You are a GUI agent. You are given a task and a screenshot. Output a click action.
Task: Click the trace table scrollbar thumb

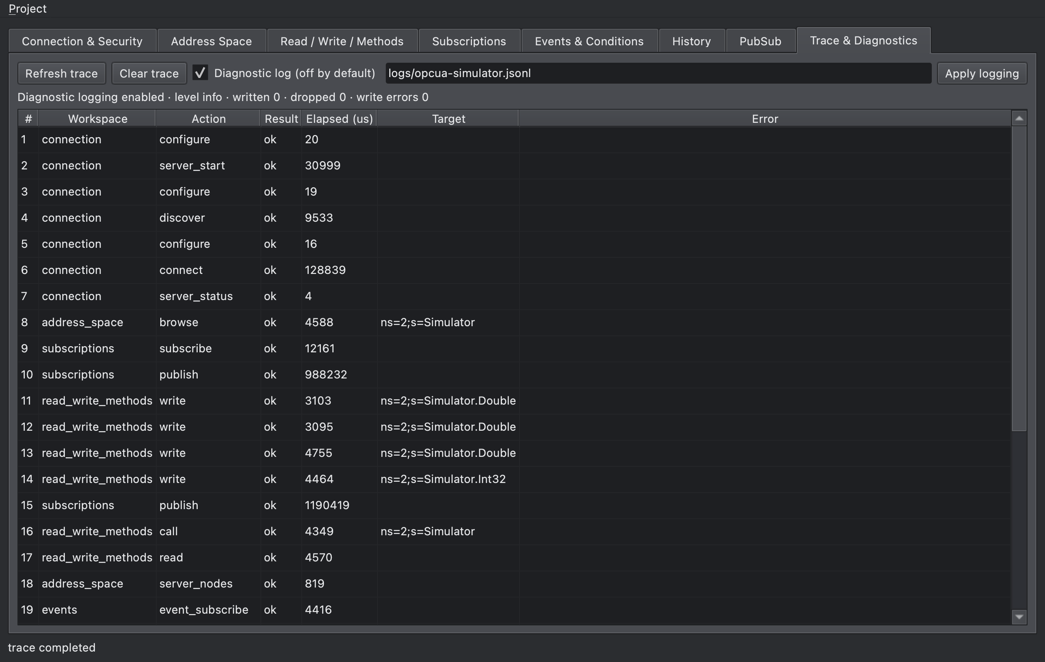[1019, 279]
